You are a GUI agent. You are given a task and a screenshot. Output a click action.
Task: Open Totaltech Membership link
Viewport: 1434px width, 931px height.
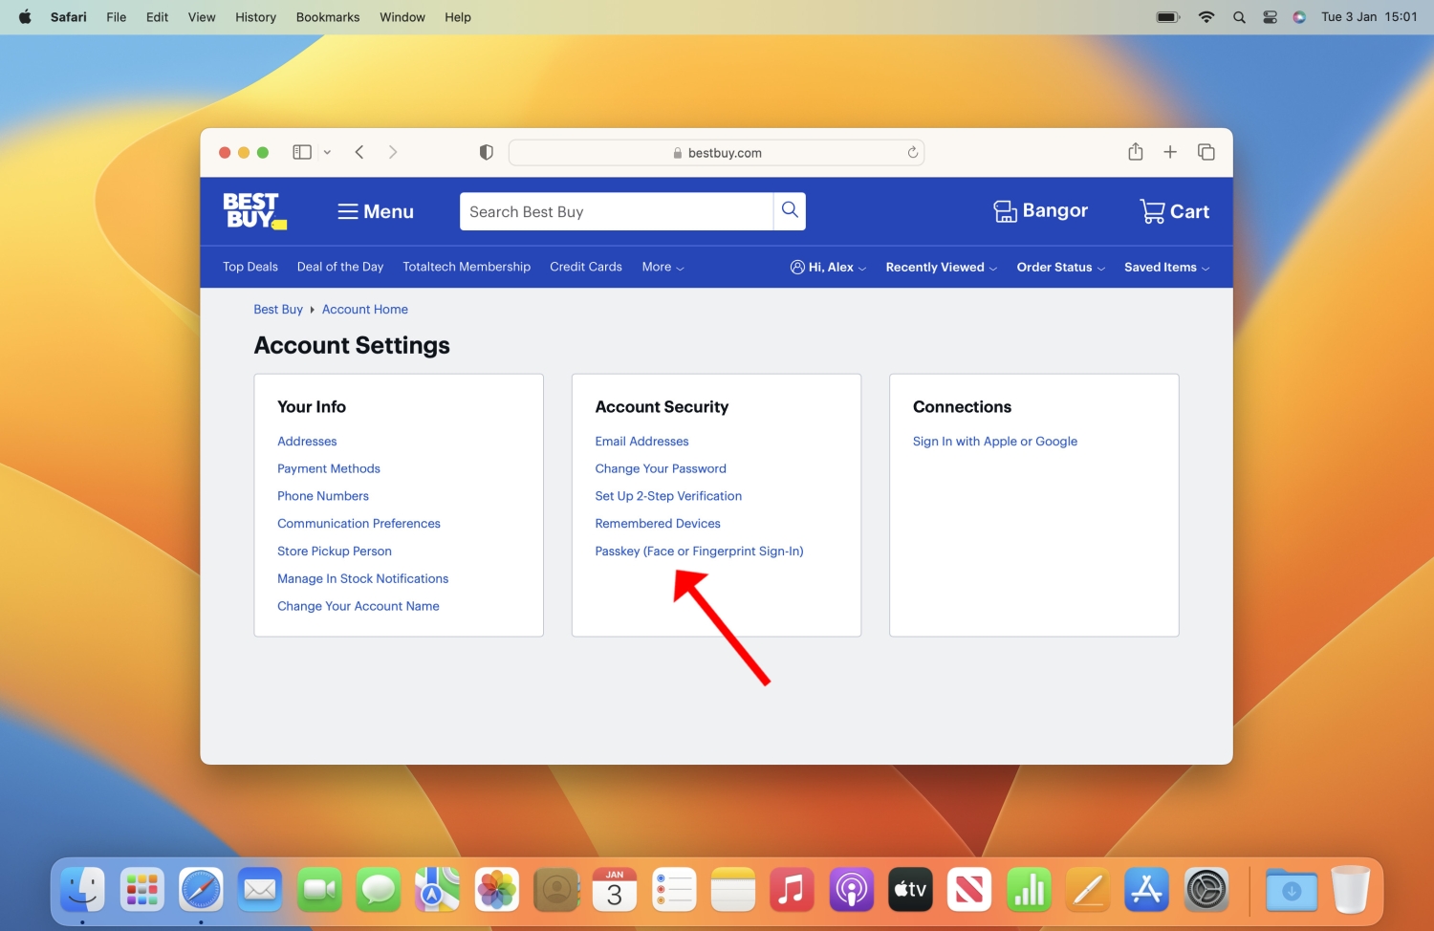pyautogui.click(x=467, y=267)
